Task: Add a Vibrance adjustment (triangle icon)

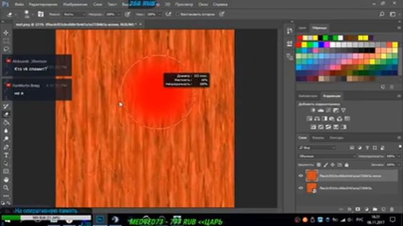Action: pyautogui.click(x=343, y=110)
